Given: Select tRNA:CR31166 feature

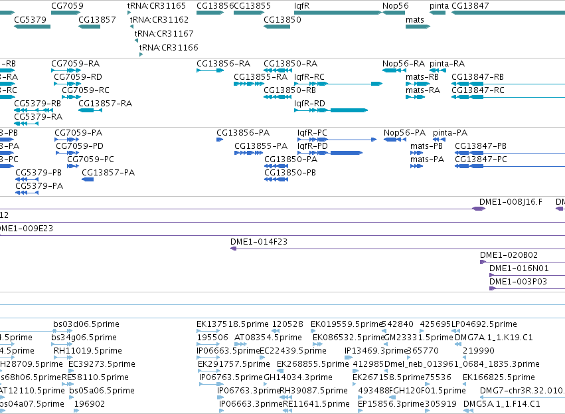Looking at the screenshot, I should coord(141,54).
